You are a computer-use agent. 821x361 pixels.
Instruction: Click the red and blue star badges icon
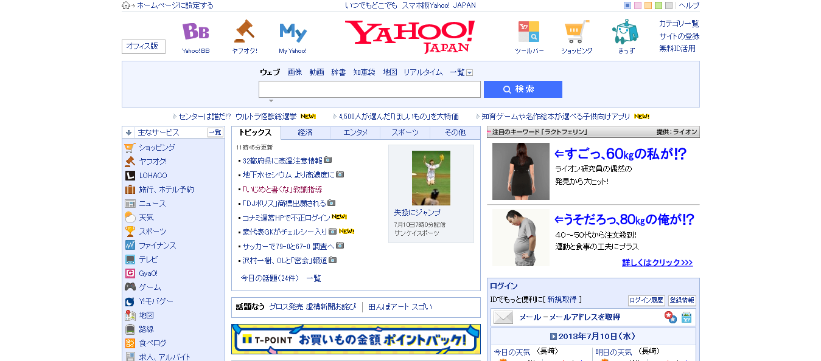pyautogui.click(x=671, y=317)
